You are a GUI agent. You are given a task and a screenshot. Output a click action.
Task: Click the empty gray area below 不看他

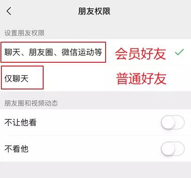coord(95,170)
